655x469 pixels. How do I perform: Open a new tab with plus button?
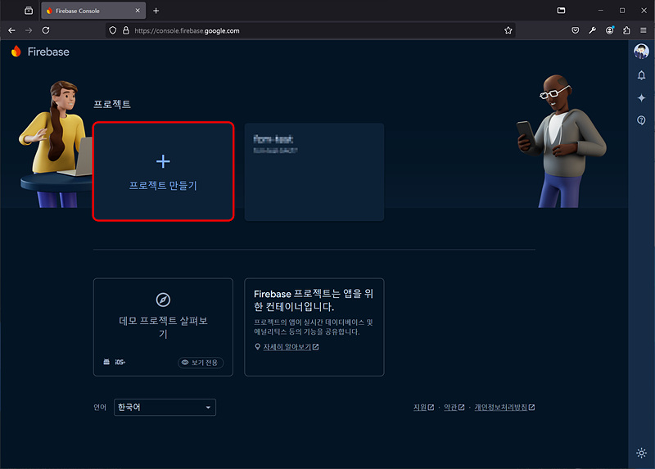pos(156,11)
